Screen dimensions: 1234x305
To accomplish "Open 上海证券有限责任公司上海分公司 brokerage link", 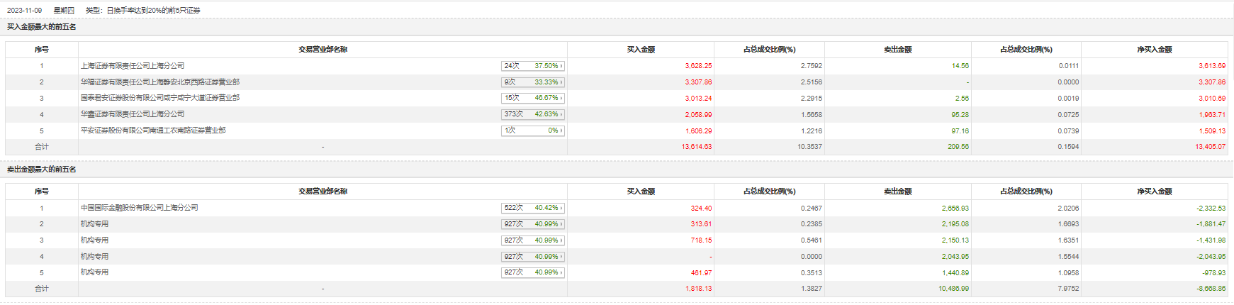I will point(132,66).
